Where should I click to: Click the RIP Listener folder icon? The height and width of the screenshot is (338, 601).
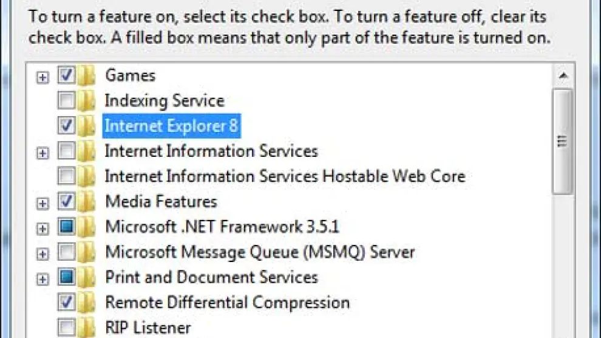tap(87, 328)
